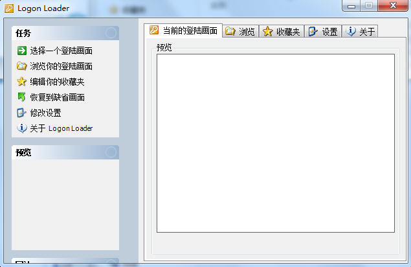Screen dimensions: 411x267
Task: Click the key icon on 当前的登陆画面 tab
Action: click(x=154, y=30)
